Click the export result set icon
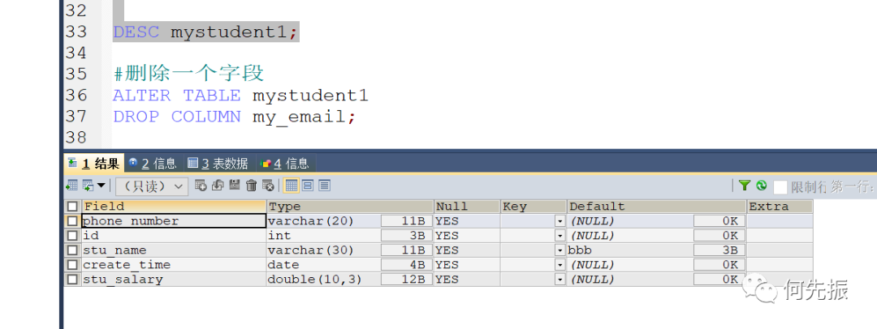 click(x=71, y=186)
